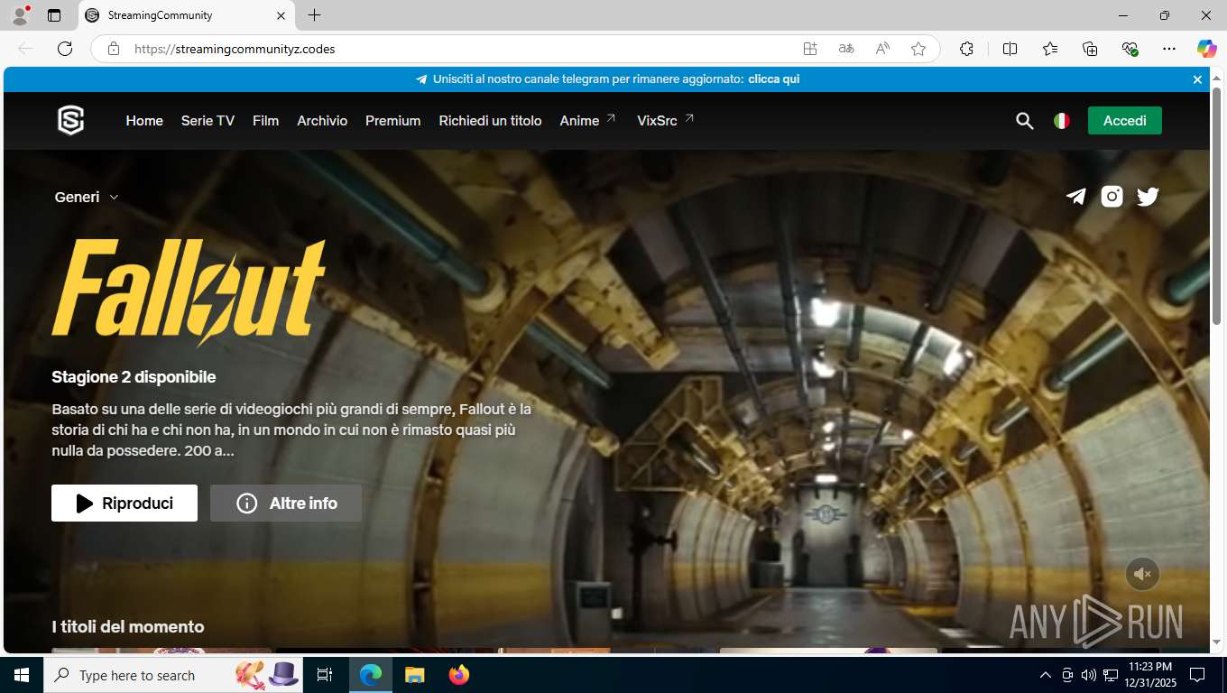Add this page to favorites star
The image size is (1227, 693).
(918, 49)
